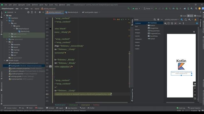This screenshot has height=114, width=204.
Task: Open the Profile app gauge icon
Action: (x=173, y=9)
